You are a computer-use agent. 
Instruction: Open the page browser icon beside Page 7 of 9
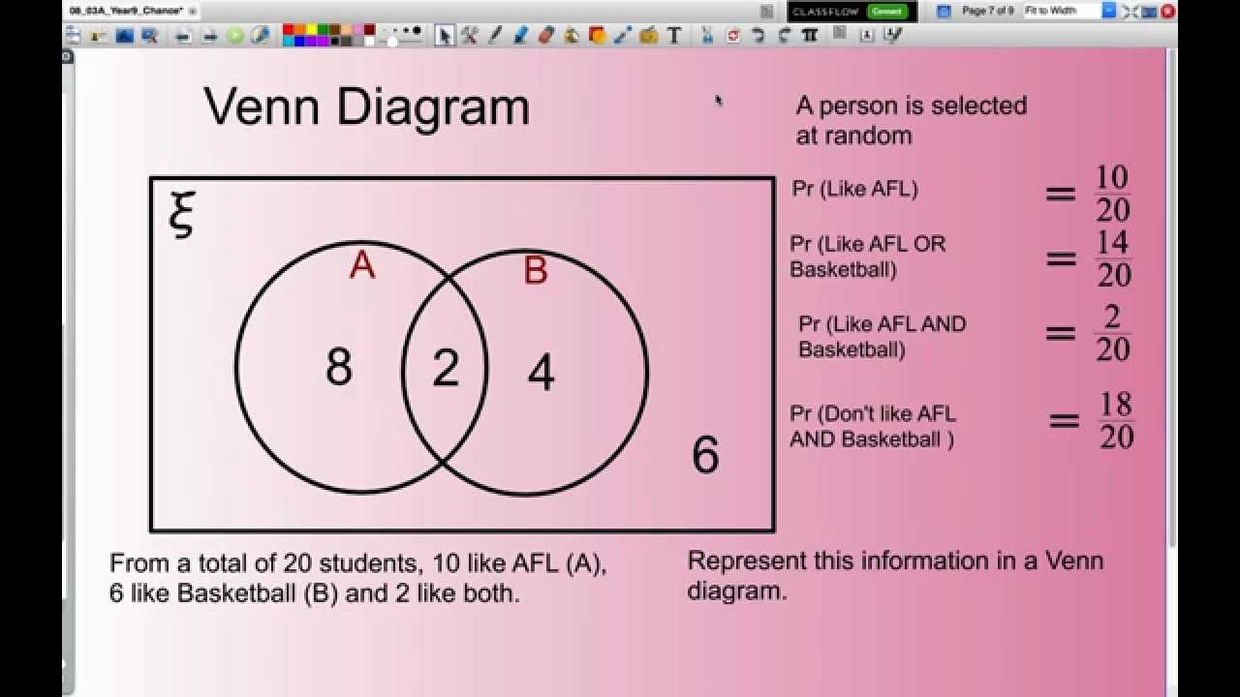pyautogui.click(x=944, y=12)
